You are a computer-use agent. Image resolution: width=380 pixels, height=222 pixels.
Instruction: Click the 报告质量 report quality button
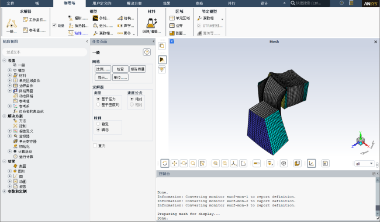pos(137,69)
